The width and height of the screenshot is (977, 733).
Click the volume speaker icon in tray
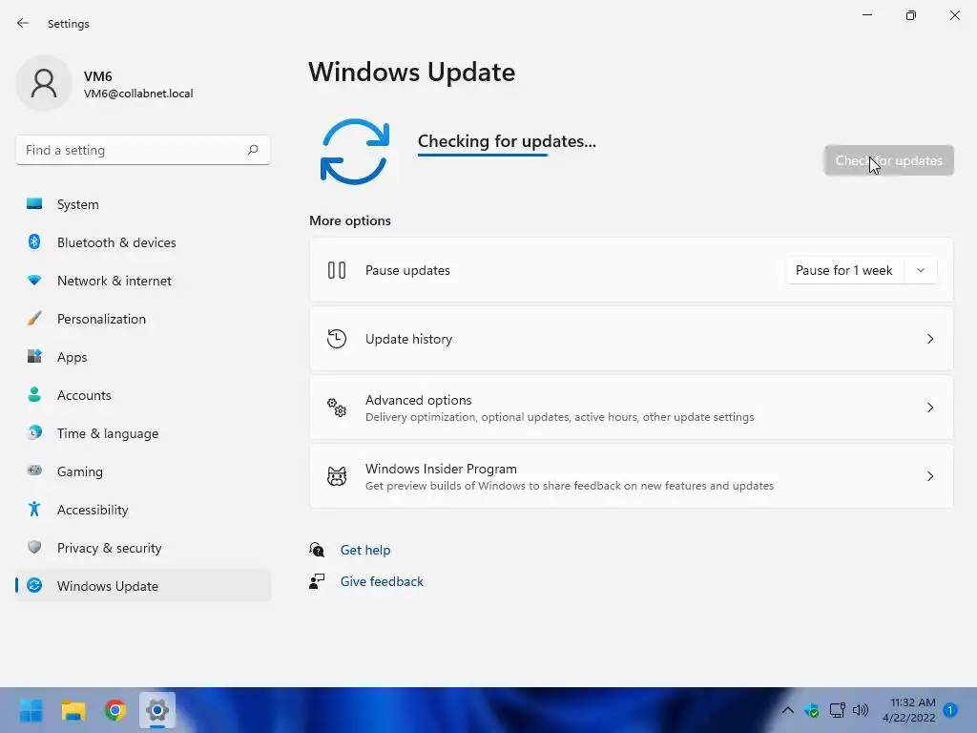coord(861,710)
